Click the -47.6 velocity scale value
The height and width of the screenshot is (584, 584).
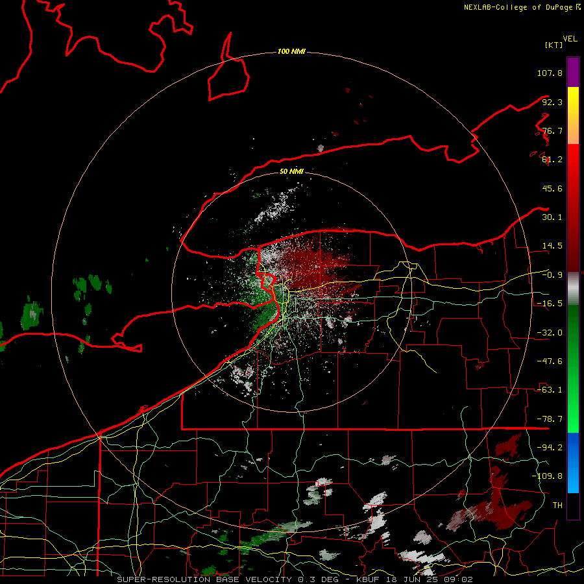click(x=550, y=361)
